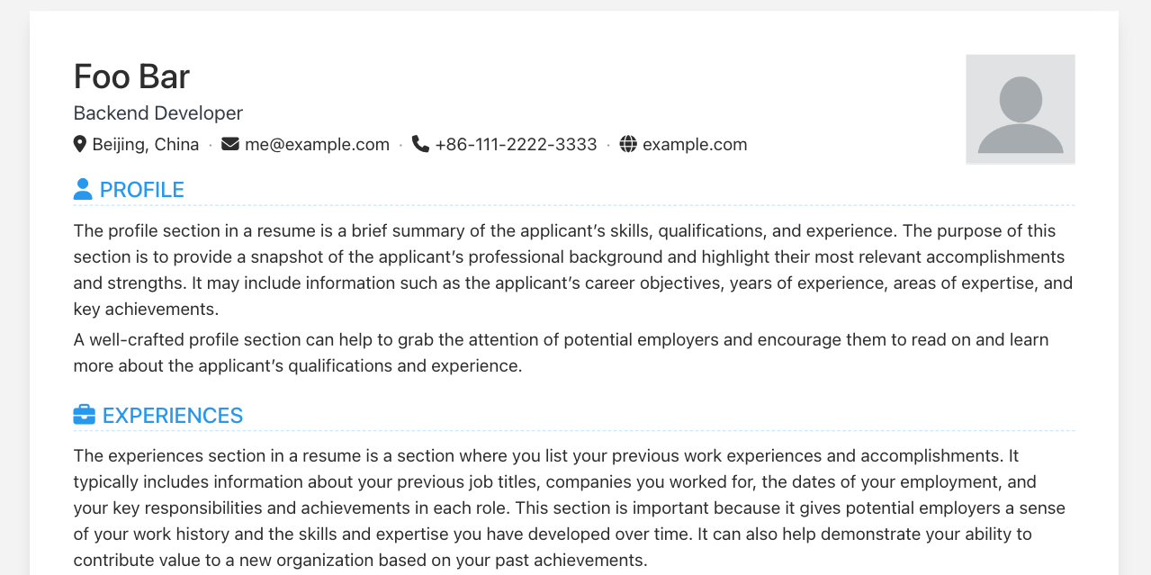
Task: Click the dashed line under PROFILE
Action: point(574,205)
